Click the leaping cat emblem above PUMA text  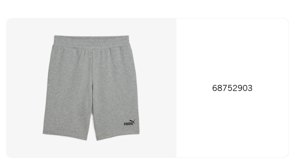click(x=132, y=121)
